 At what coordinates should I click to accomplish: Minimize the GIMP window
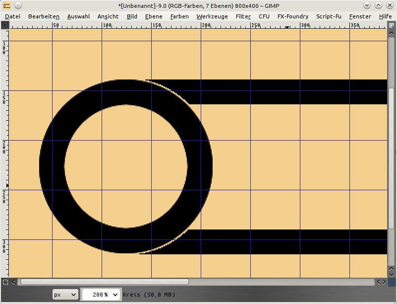tap(367, 5)
